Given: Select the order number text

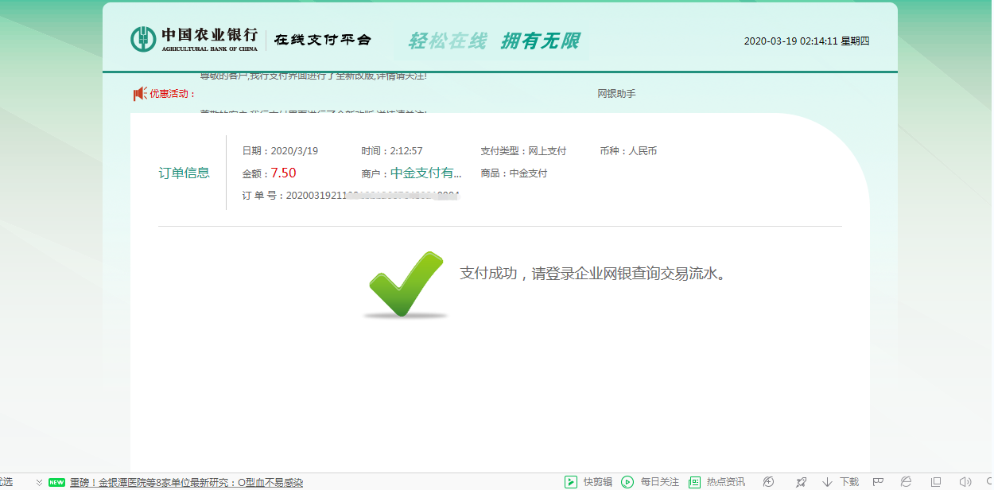Looking at the screenshot, I should pyautogui.click(x=350, y=193).
